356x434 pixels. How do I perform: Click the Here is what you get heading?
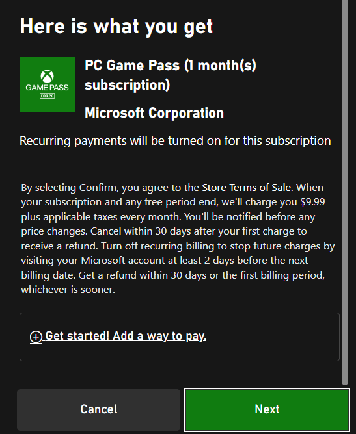116,27
